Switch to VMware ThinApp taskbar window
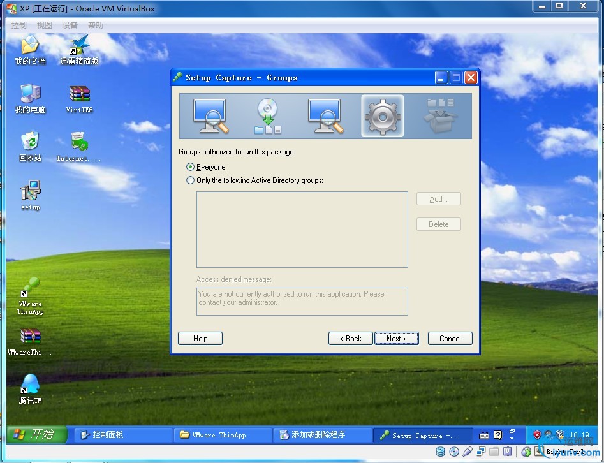The height and width of the screenshot is (463, 604). point(223,435)
